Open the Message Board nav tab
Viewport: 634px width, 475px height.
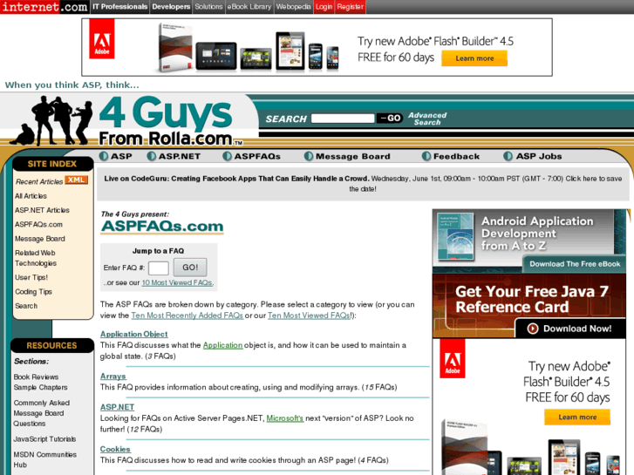(x=353, y=156)
